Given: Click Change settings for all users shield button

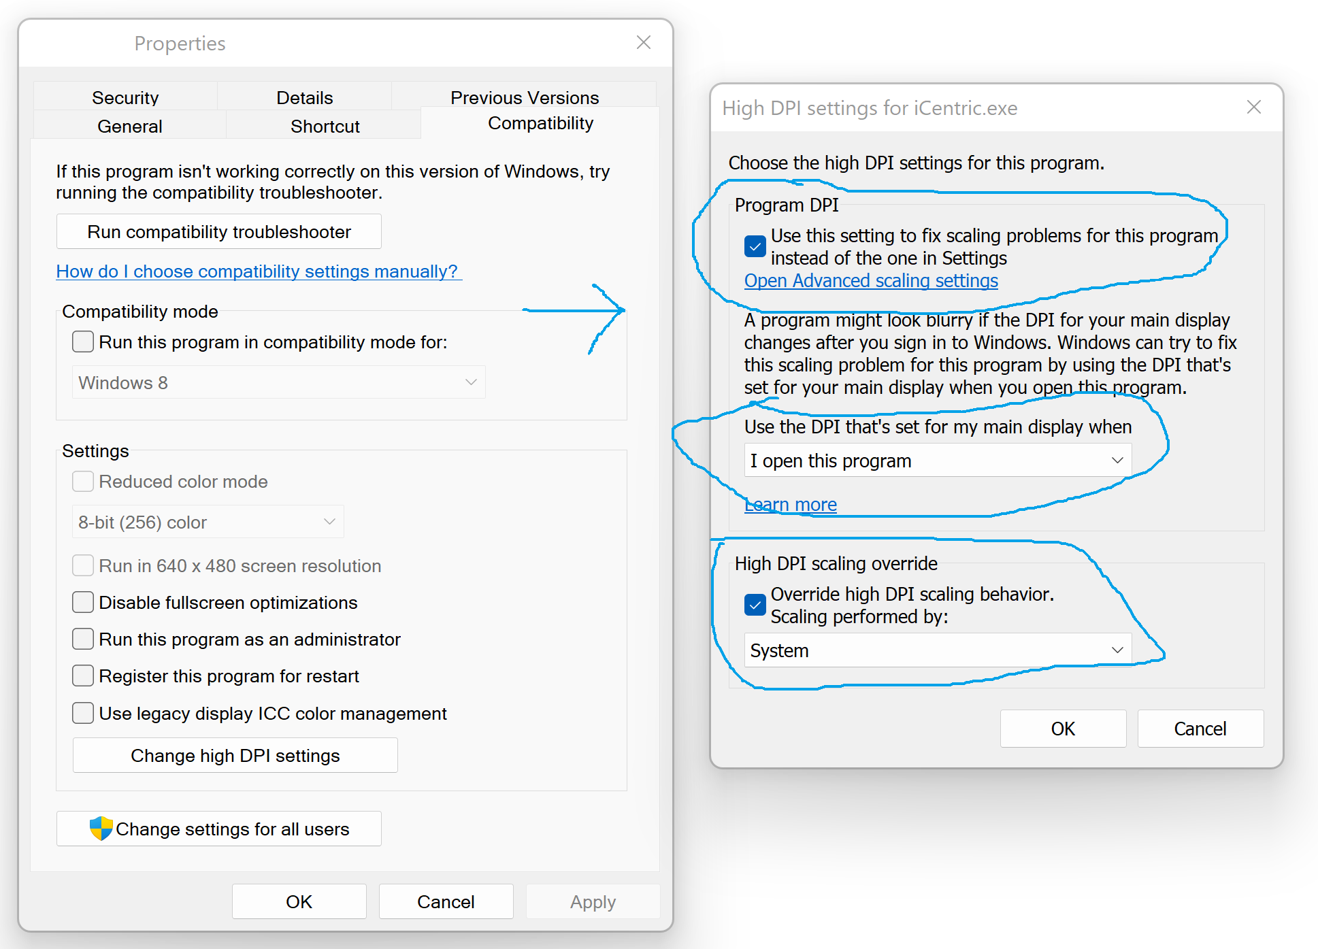Looking at the screenshot, I should click(218, 829).
